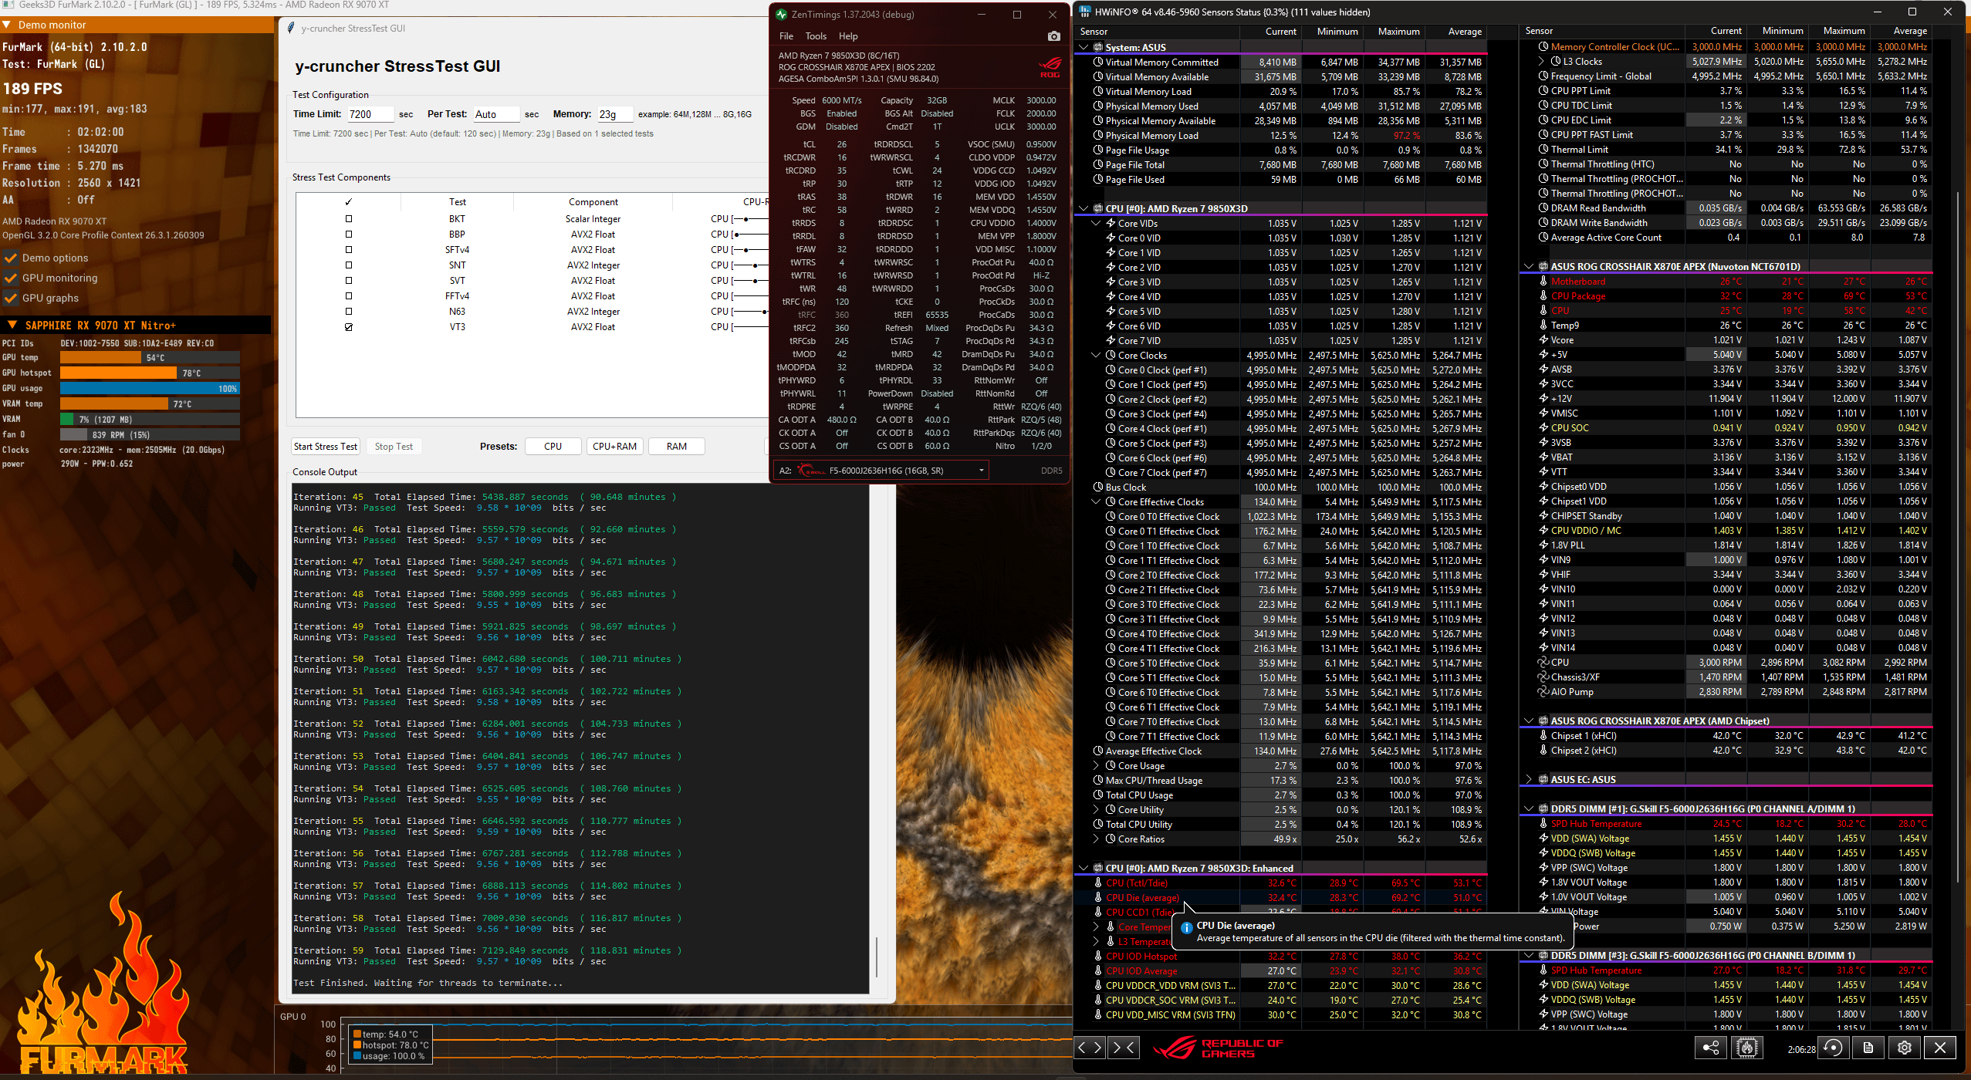The height and width of the screenshot is (1080, 1971).
Task: Click the HWiNFO log file icon
Action: pyautogui.click(x=1868, y=1048)
